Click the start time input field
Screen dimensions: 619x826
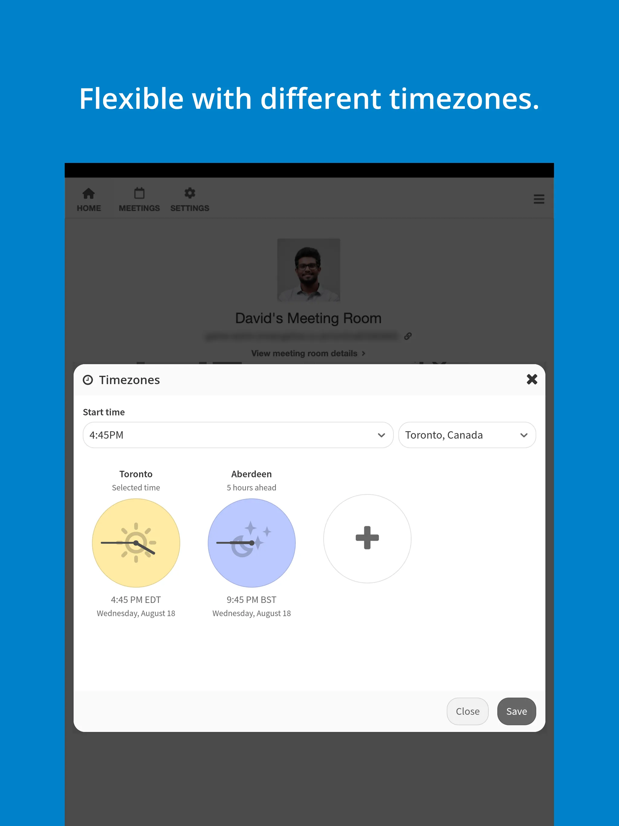click(x=236, y=434)
